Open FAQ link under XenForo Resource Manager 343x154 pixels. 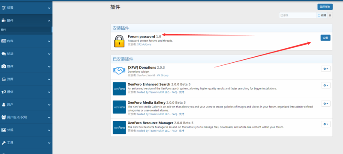[174, 131]
